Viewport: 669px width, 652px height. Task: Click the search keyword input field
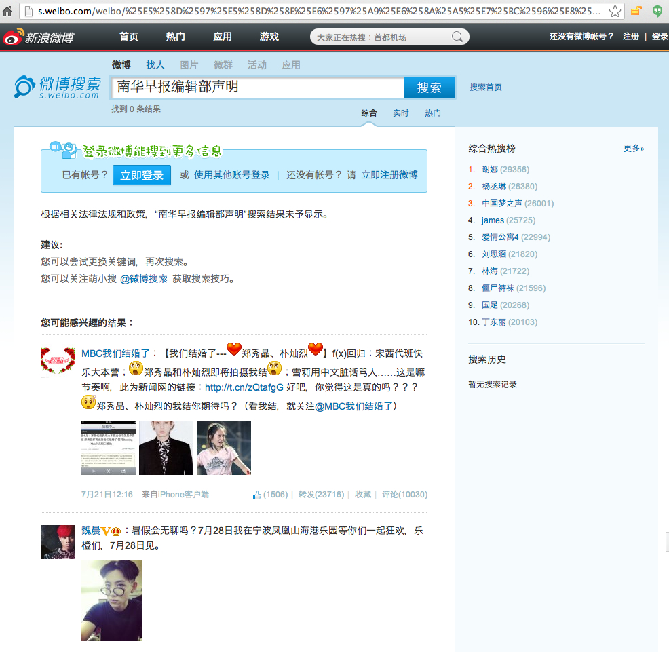pos(258,88)
